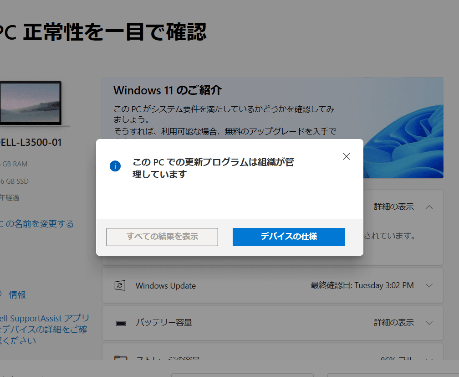Image resolution: width=459 pixels, height=377 pixels.
Task: Open the Dell SupportAssist アプリ link
Action: coord(44,330)
